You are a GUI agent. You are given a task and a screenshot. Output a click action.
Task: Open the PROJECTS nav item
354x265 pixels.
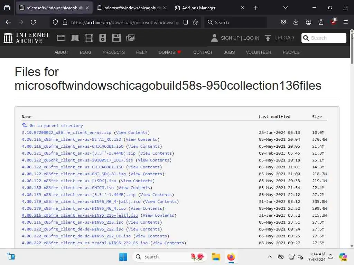tap(113, 52)
